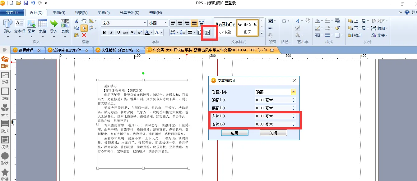Switch to the 页面(G) ribbon tab

58,12
